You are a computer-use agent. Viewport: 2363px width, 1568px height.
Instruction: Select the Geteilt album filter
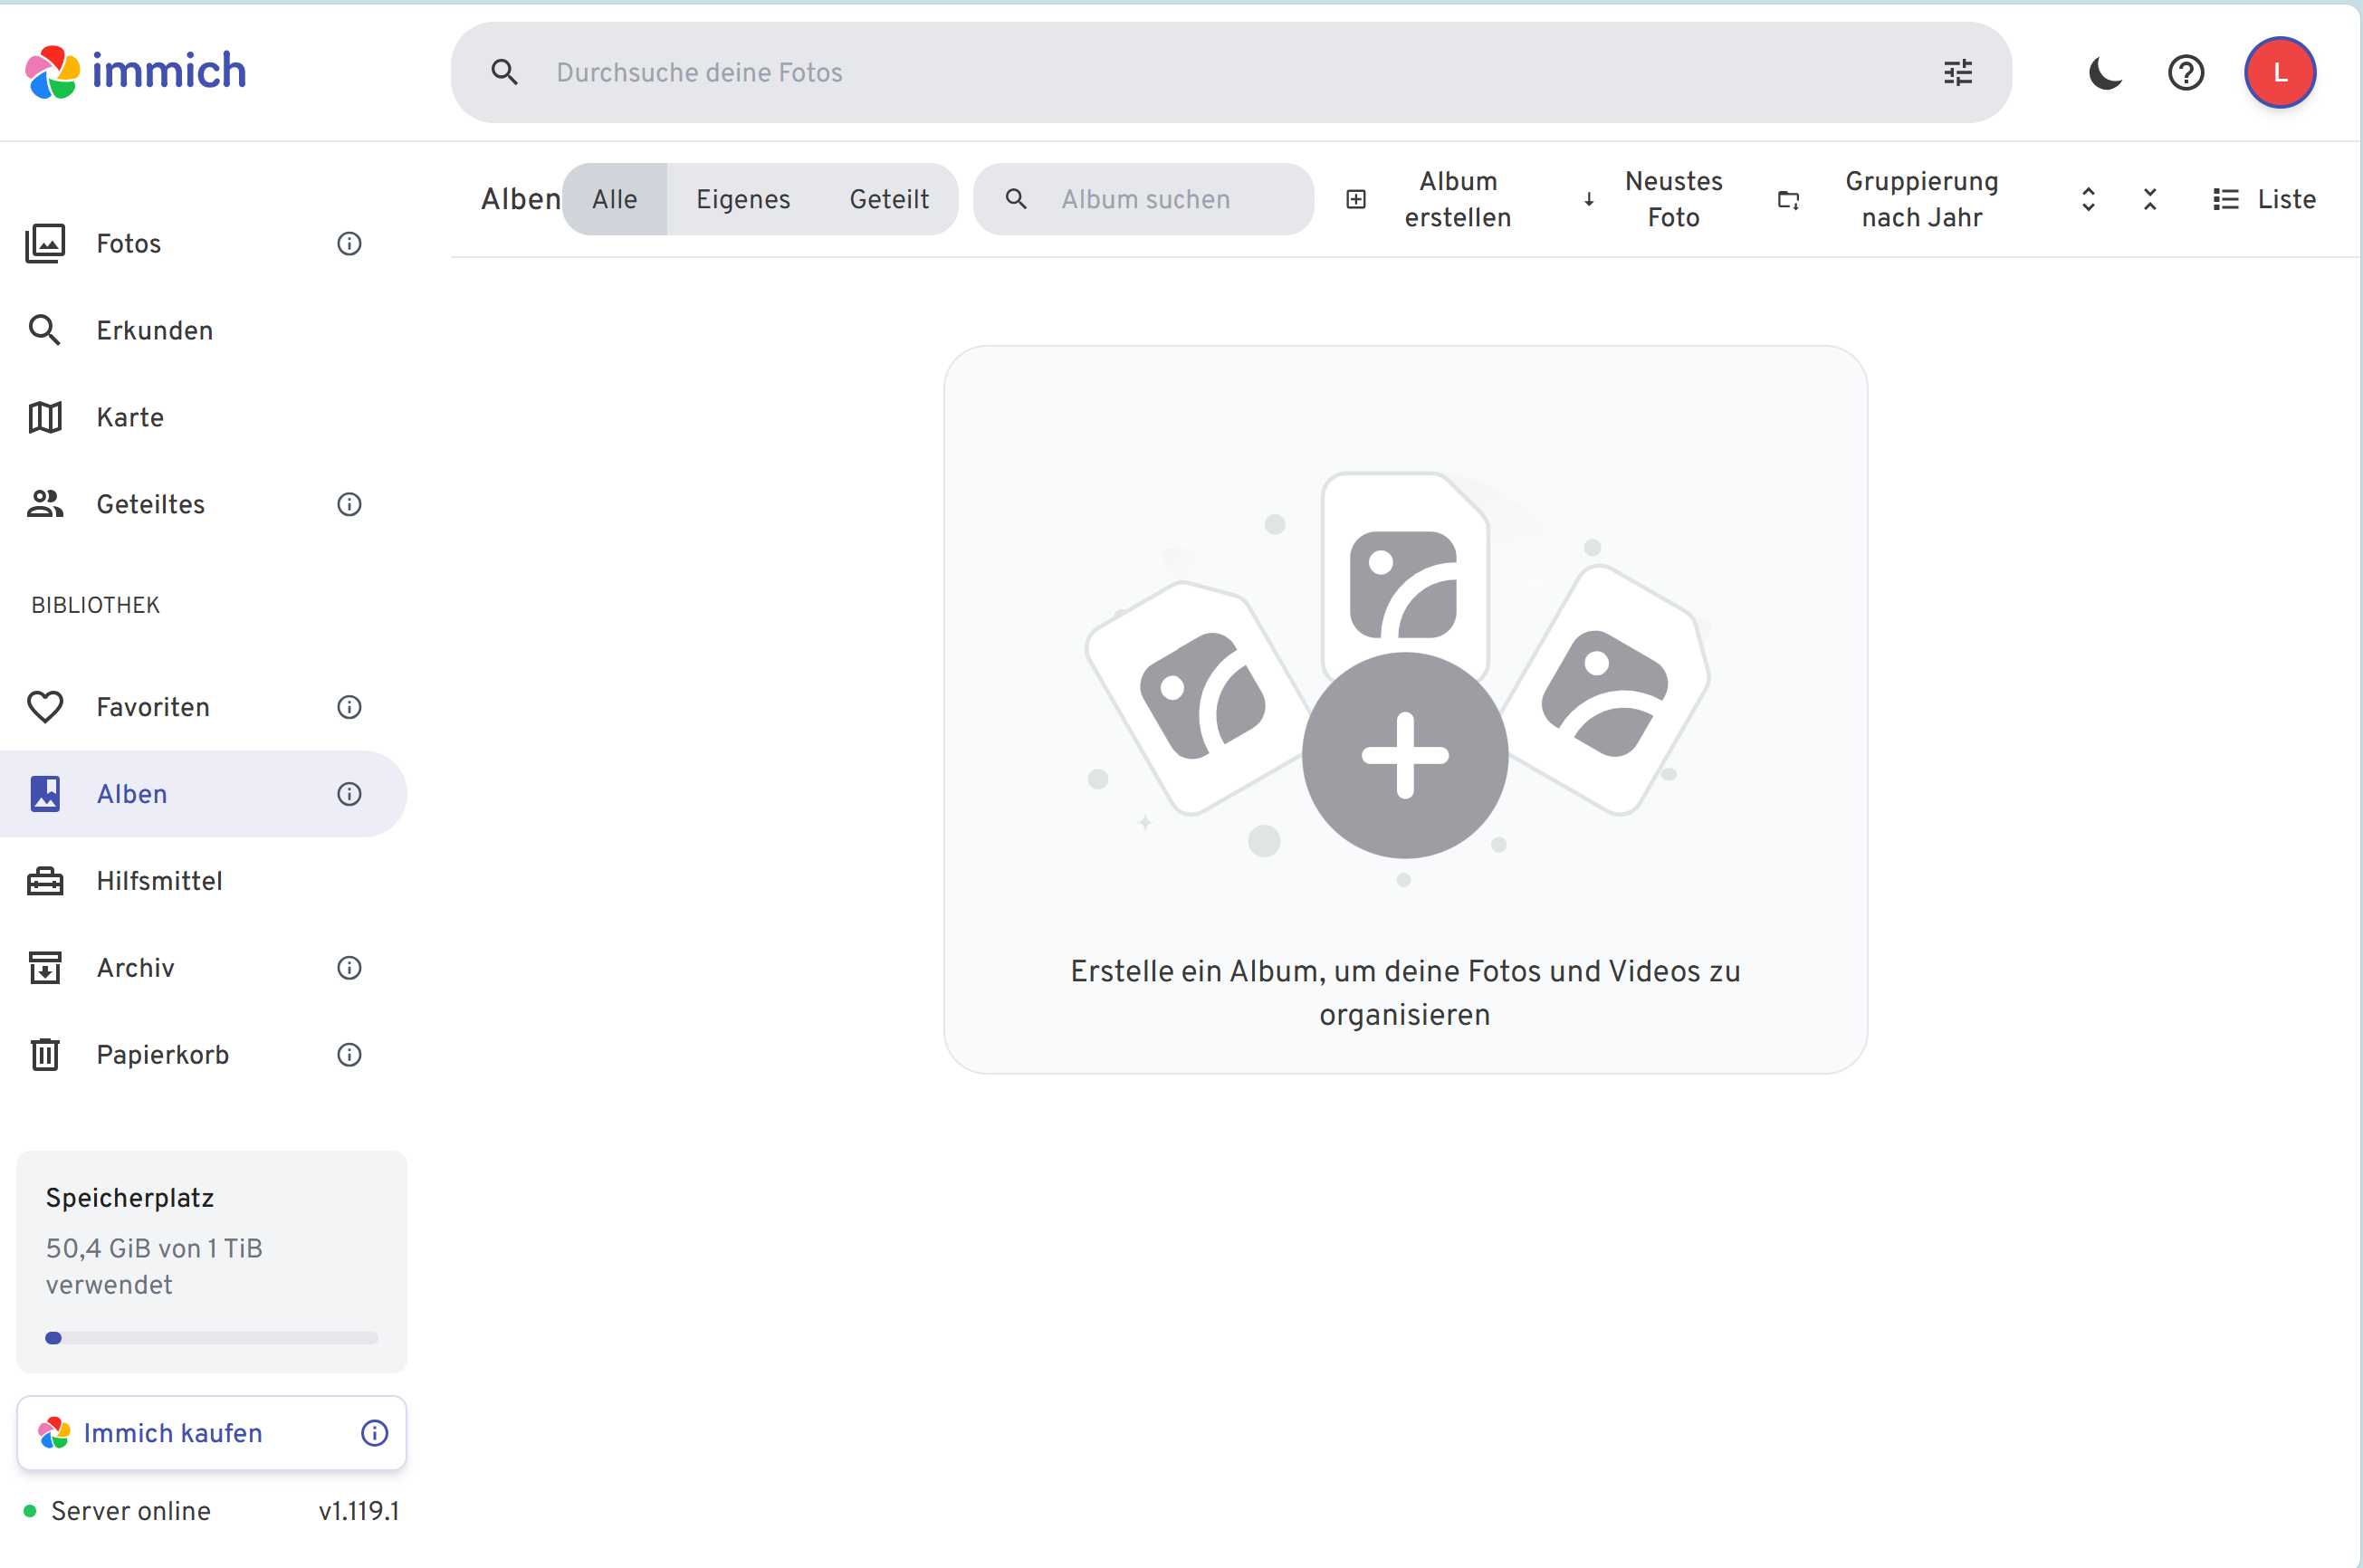889,199
